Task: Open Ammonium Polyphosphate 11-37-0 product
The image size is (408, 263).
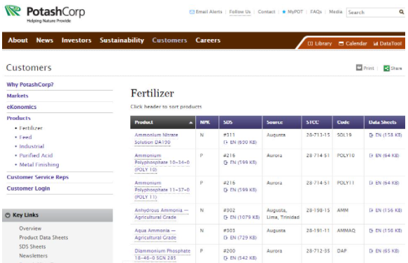Action: 162,190
